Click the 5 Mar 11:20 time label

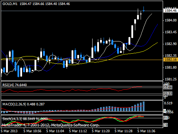click(x=101, y=131)
